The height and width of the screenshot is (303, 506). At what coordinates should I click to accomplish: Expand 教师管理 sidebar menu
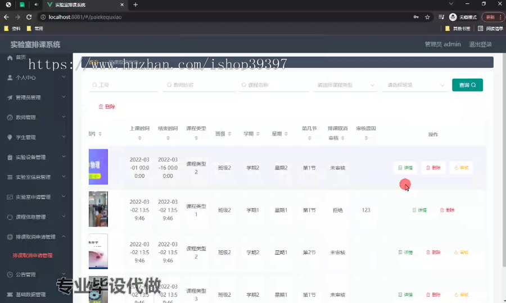pyautogui.click(x=36, y=117)
